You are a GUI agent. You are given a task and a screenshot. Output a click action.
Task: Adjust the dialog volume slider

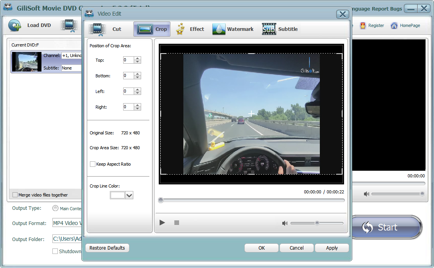click(317, 223)
